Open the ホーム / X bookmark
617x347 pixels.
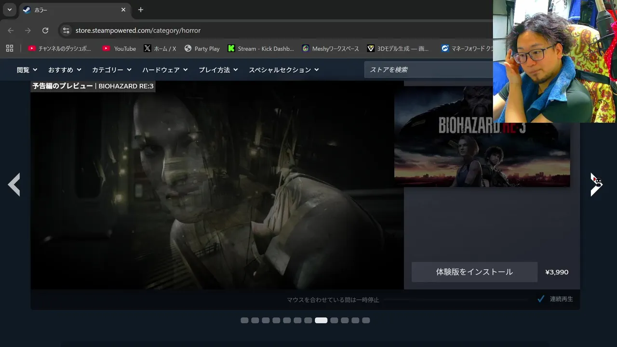click(x=160, y=49)
